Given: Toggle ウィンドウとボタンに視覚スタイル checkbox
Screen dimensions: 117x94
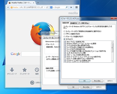Looking at the screenshot, I should click(65, 47).
